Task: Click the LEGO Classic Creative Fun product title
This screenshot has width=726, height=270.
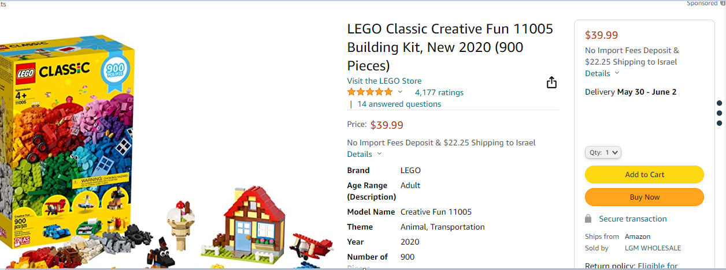Action: (450, 47)
